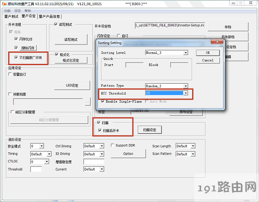Click the 另存新档 button

point(228,37)
